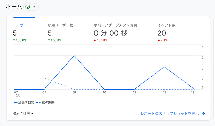Click the 10 date label on axis
Viewport: 215px width, 126px height.
click(104, 93)
